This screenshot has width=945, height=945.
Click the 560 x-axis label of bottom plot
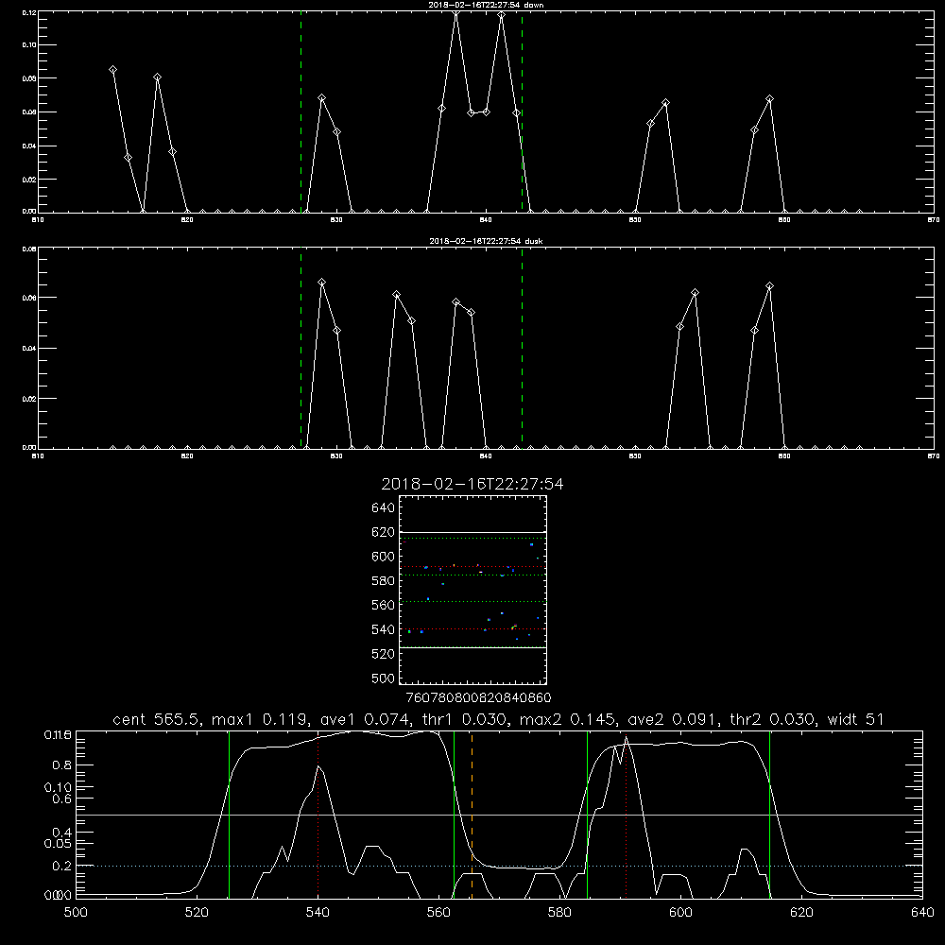point(438,913)
